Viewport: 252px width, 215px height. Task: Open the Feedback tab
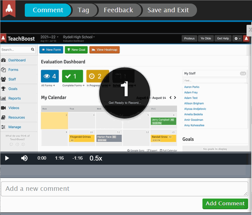[x=118, y=10]
